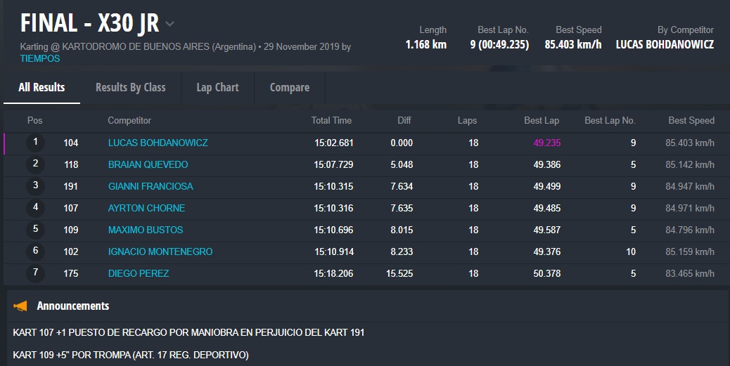730x366 pixels.
Task: Open Diego Perez competitor link
Action: pos(138,273)
